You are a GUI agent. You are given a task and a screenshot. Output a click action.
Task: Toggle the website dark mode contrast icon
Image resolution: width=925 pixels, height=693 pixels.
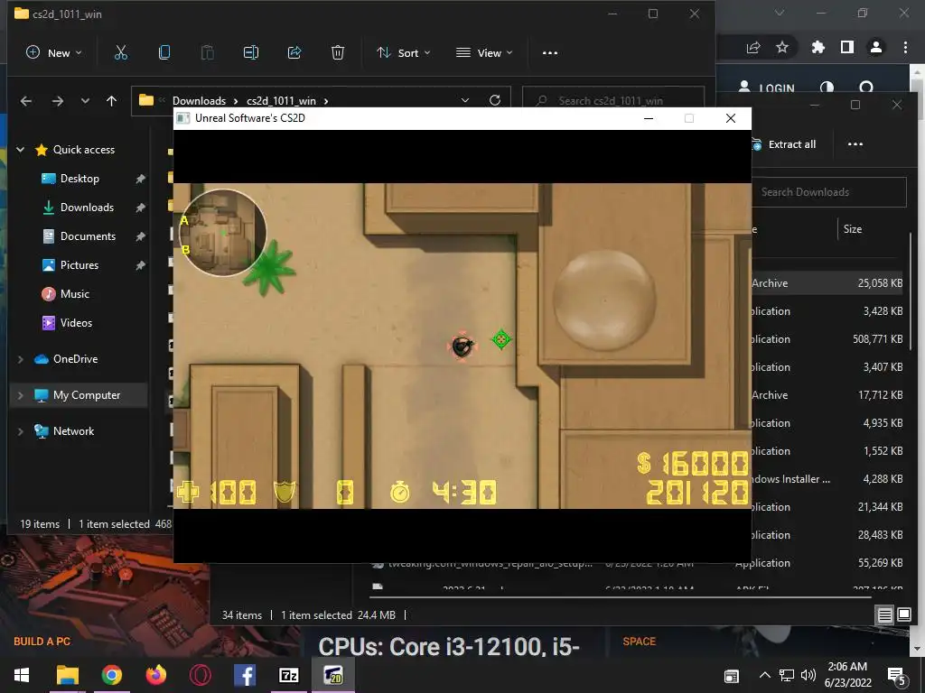coord(827,88)
